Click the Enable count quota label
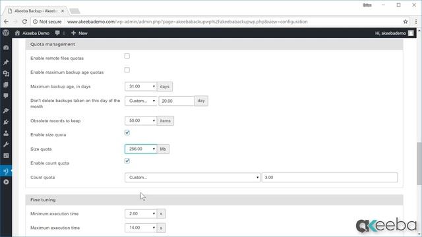Image resolution: width=422 pixels, height=237 pixels. (x=49, y=163)
